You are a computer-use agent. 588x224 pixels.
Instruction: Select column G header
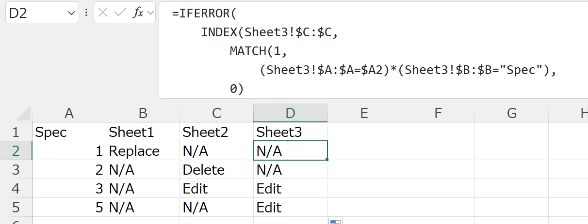pos(511,113)
